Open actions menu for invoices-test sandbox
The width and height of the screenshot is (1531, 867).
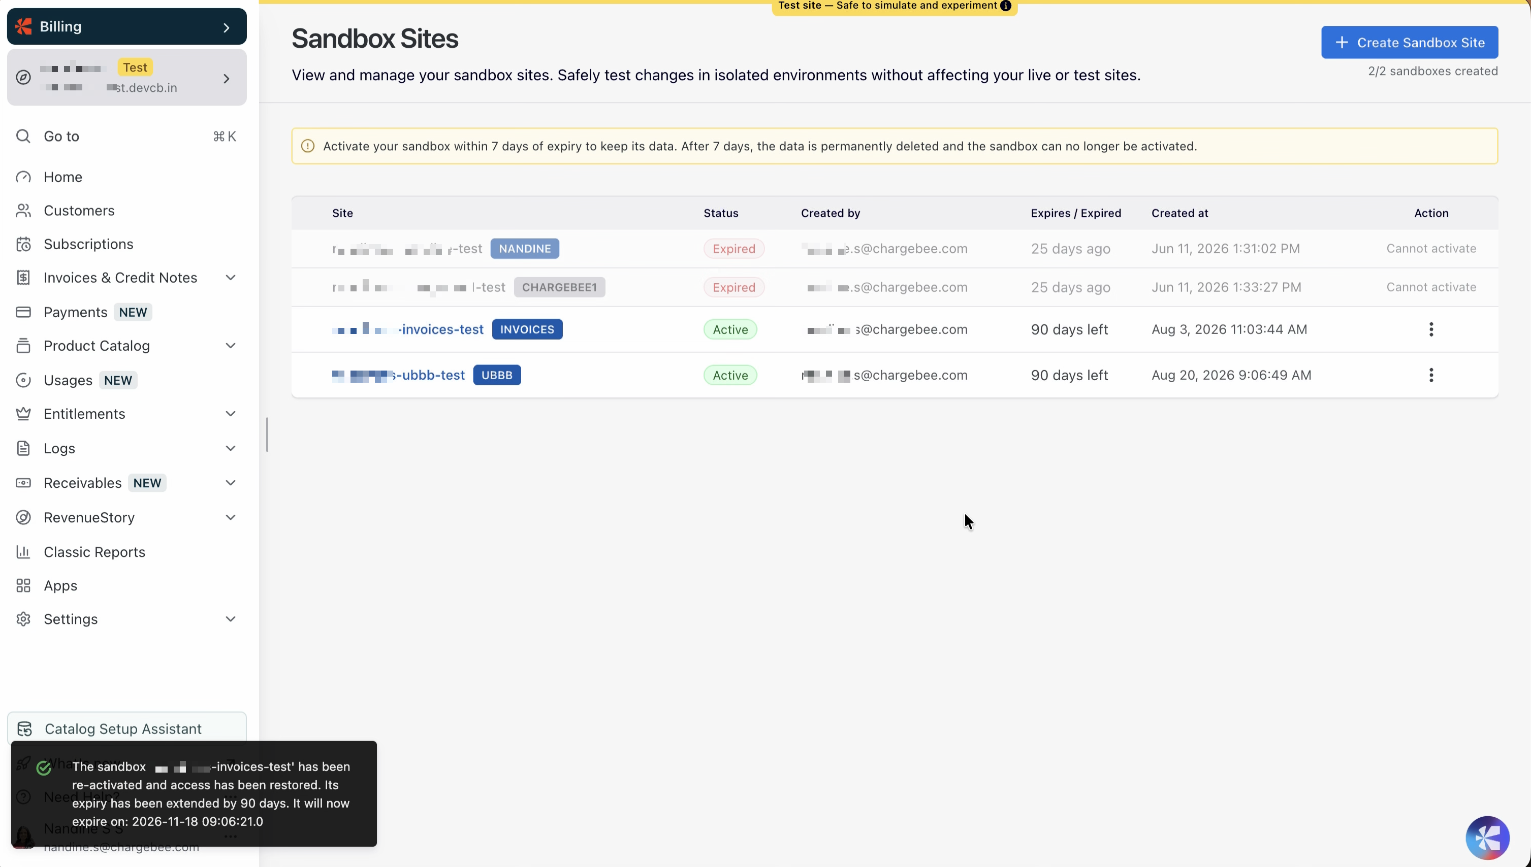[x=1431, y=329]
